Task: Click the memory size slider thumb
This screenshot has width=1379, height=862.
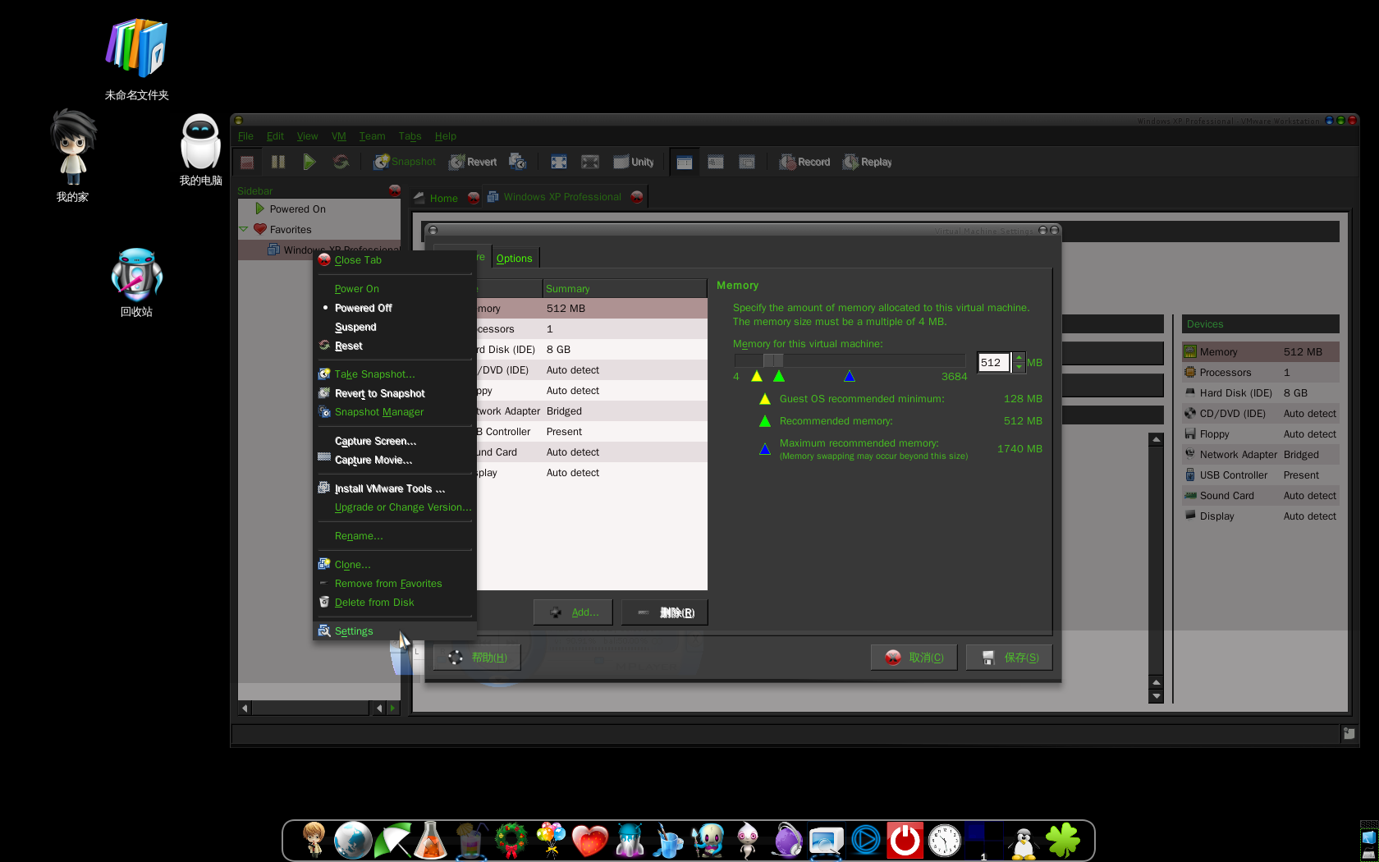Action: click(772, 360)
